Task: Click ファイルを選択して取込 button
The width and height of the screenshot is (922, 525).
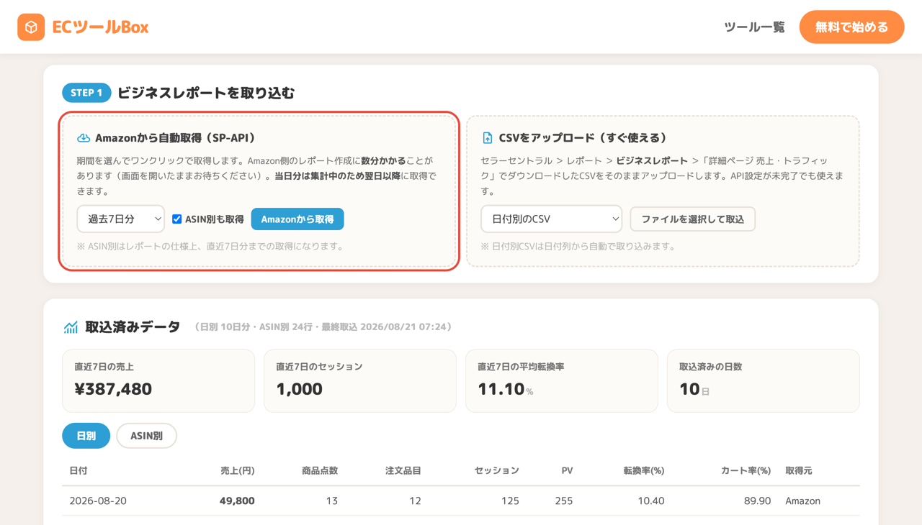Action: 693,219
